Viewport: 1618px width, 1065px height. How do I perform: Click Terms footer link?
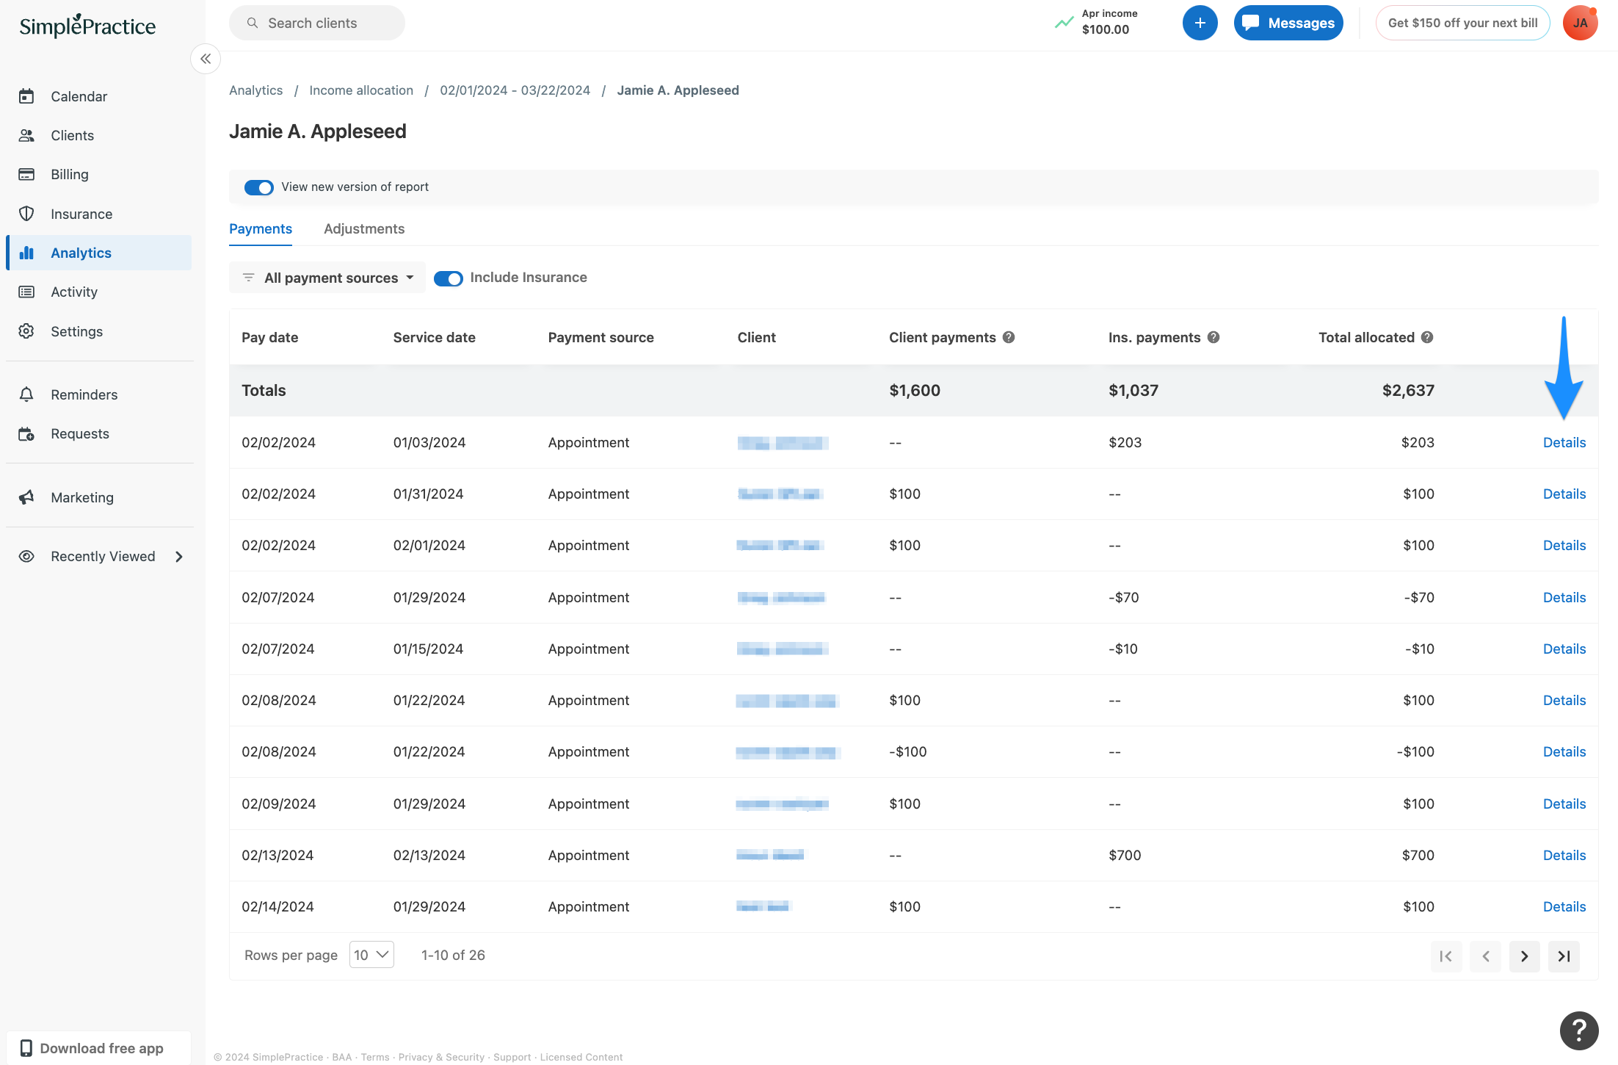[375, 1058]
